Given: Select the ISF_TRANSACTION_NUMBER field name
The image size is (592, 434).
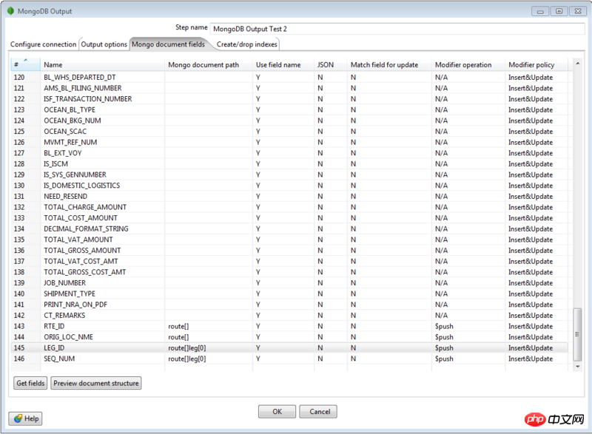Looking at the screenshot, I should pyautogui.click(x=88, y=99).
